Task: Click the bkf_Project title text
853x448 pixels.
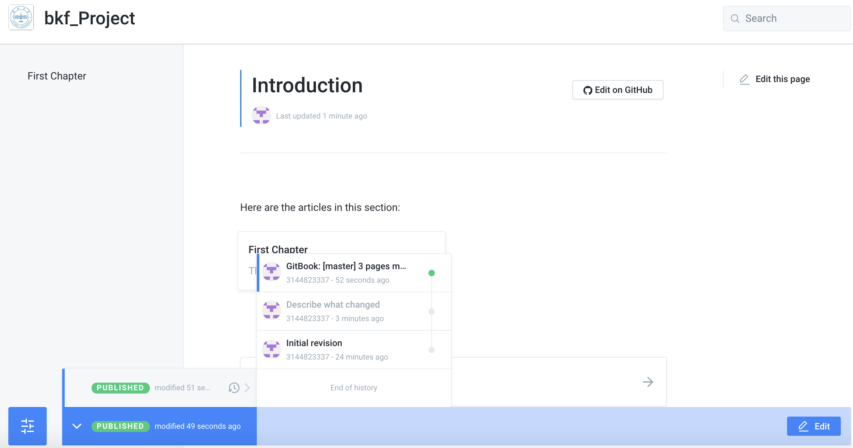Action: pos(89,18)
